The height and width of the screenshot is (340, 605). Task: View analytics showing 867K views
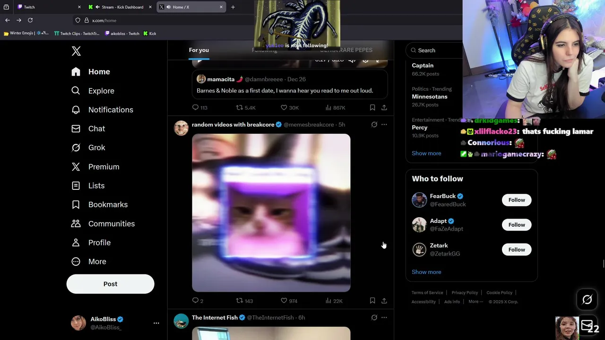pos(335,108)
